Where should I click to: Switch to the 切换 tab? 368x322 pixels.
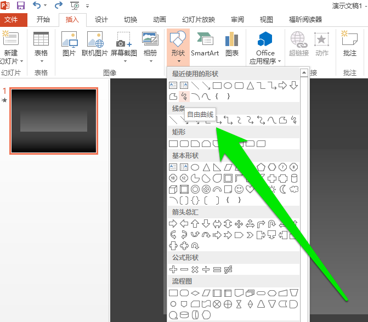[x=131, y=20]
